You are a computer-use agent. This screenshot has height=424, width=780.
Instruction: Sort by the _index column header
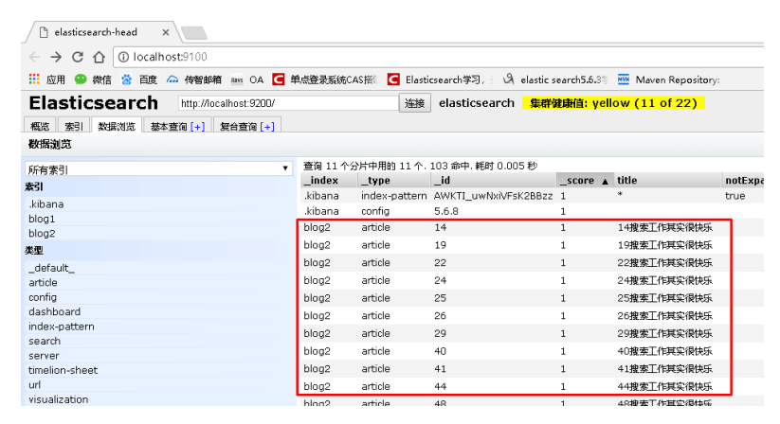[329, 180]
